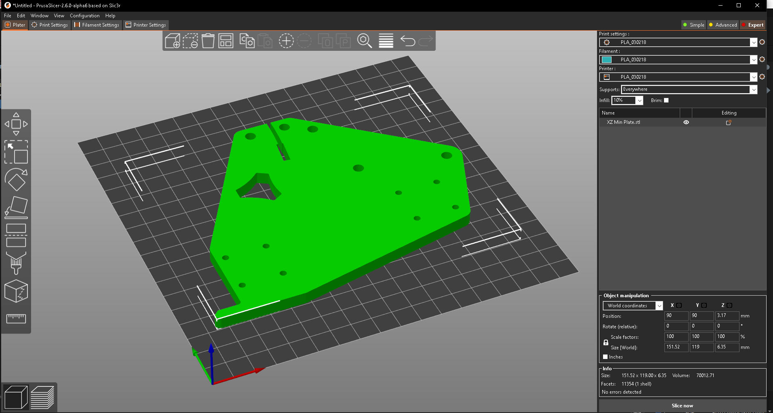
Task: Enable the Brim checkbox
Action: (x=666, y=100)
